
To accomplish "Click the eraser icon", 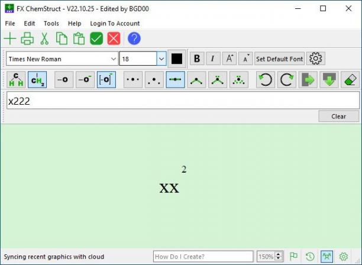I will [350, 80].
